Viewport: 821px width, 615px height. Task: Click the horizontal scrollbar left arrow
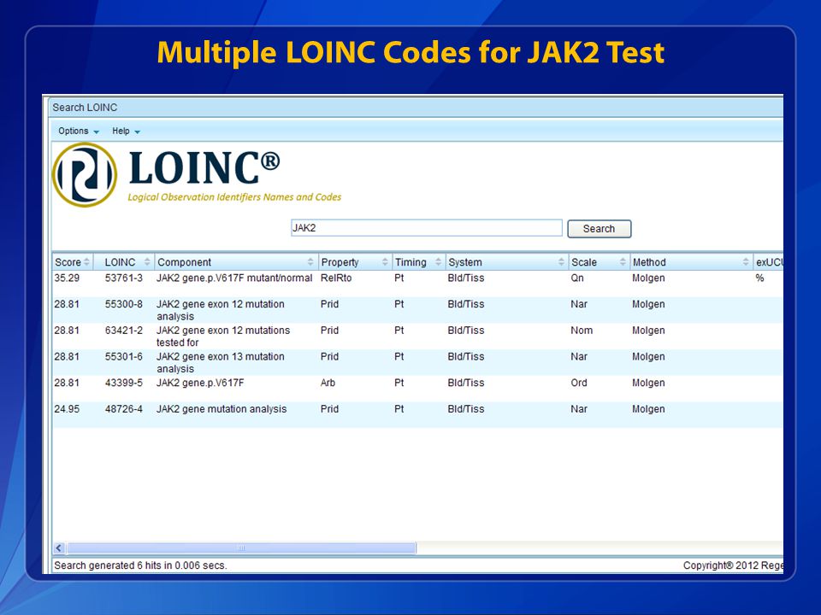click(59, 548)
